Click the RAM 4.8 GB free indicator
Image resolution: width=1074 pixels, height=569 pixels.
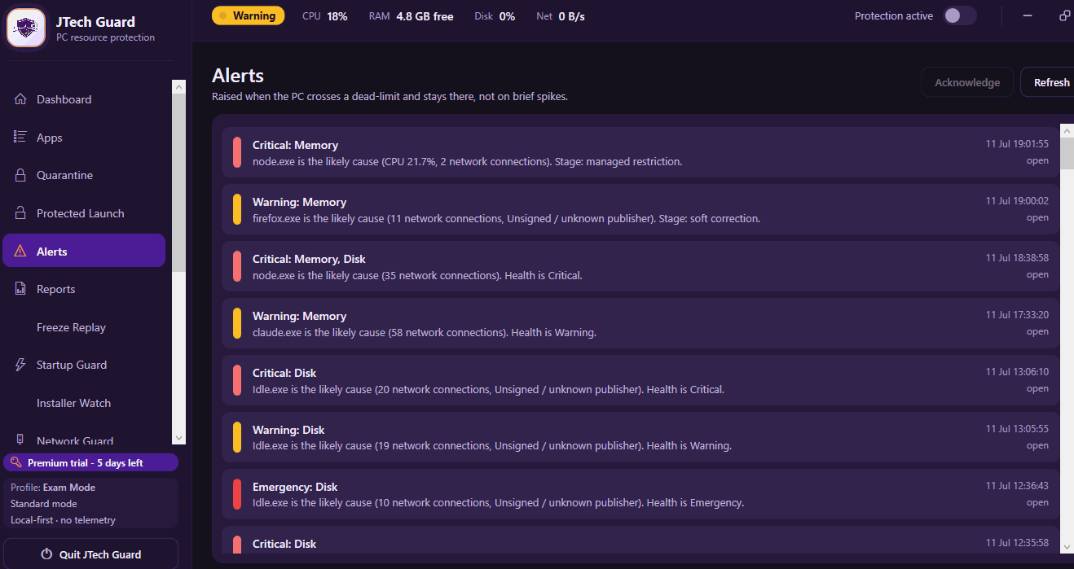pyautogui.click(x=411, y=16)
